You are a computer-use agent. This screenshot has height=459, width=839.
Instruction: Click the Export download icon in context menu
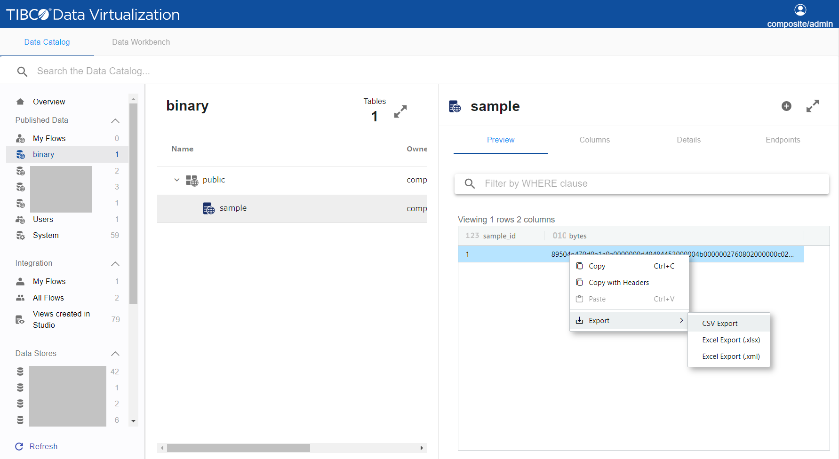point(579,320)
